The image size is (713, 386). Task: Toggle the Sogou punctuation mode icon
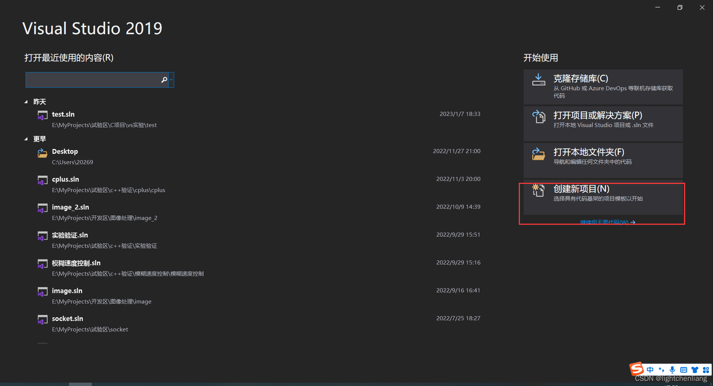point(661,370)
